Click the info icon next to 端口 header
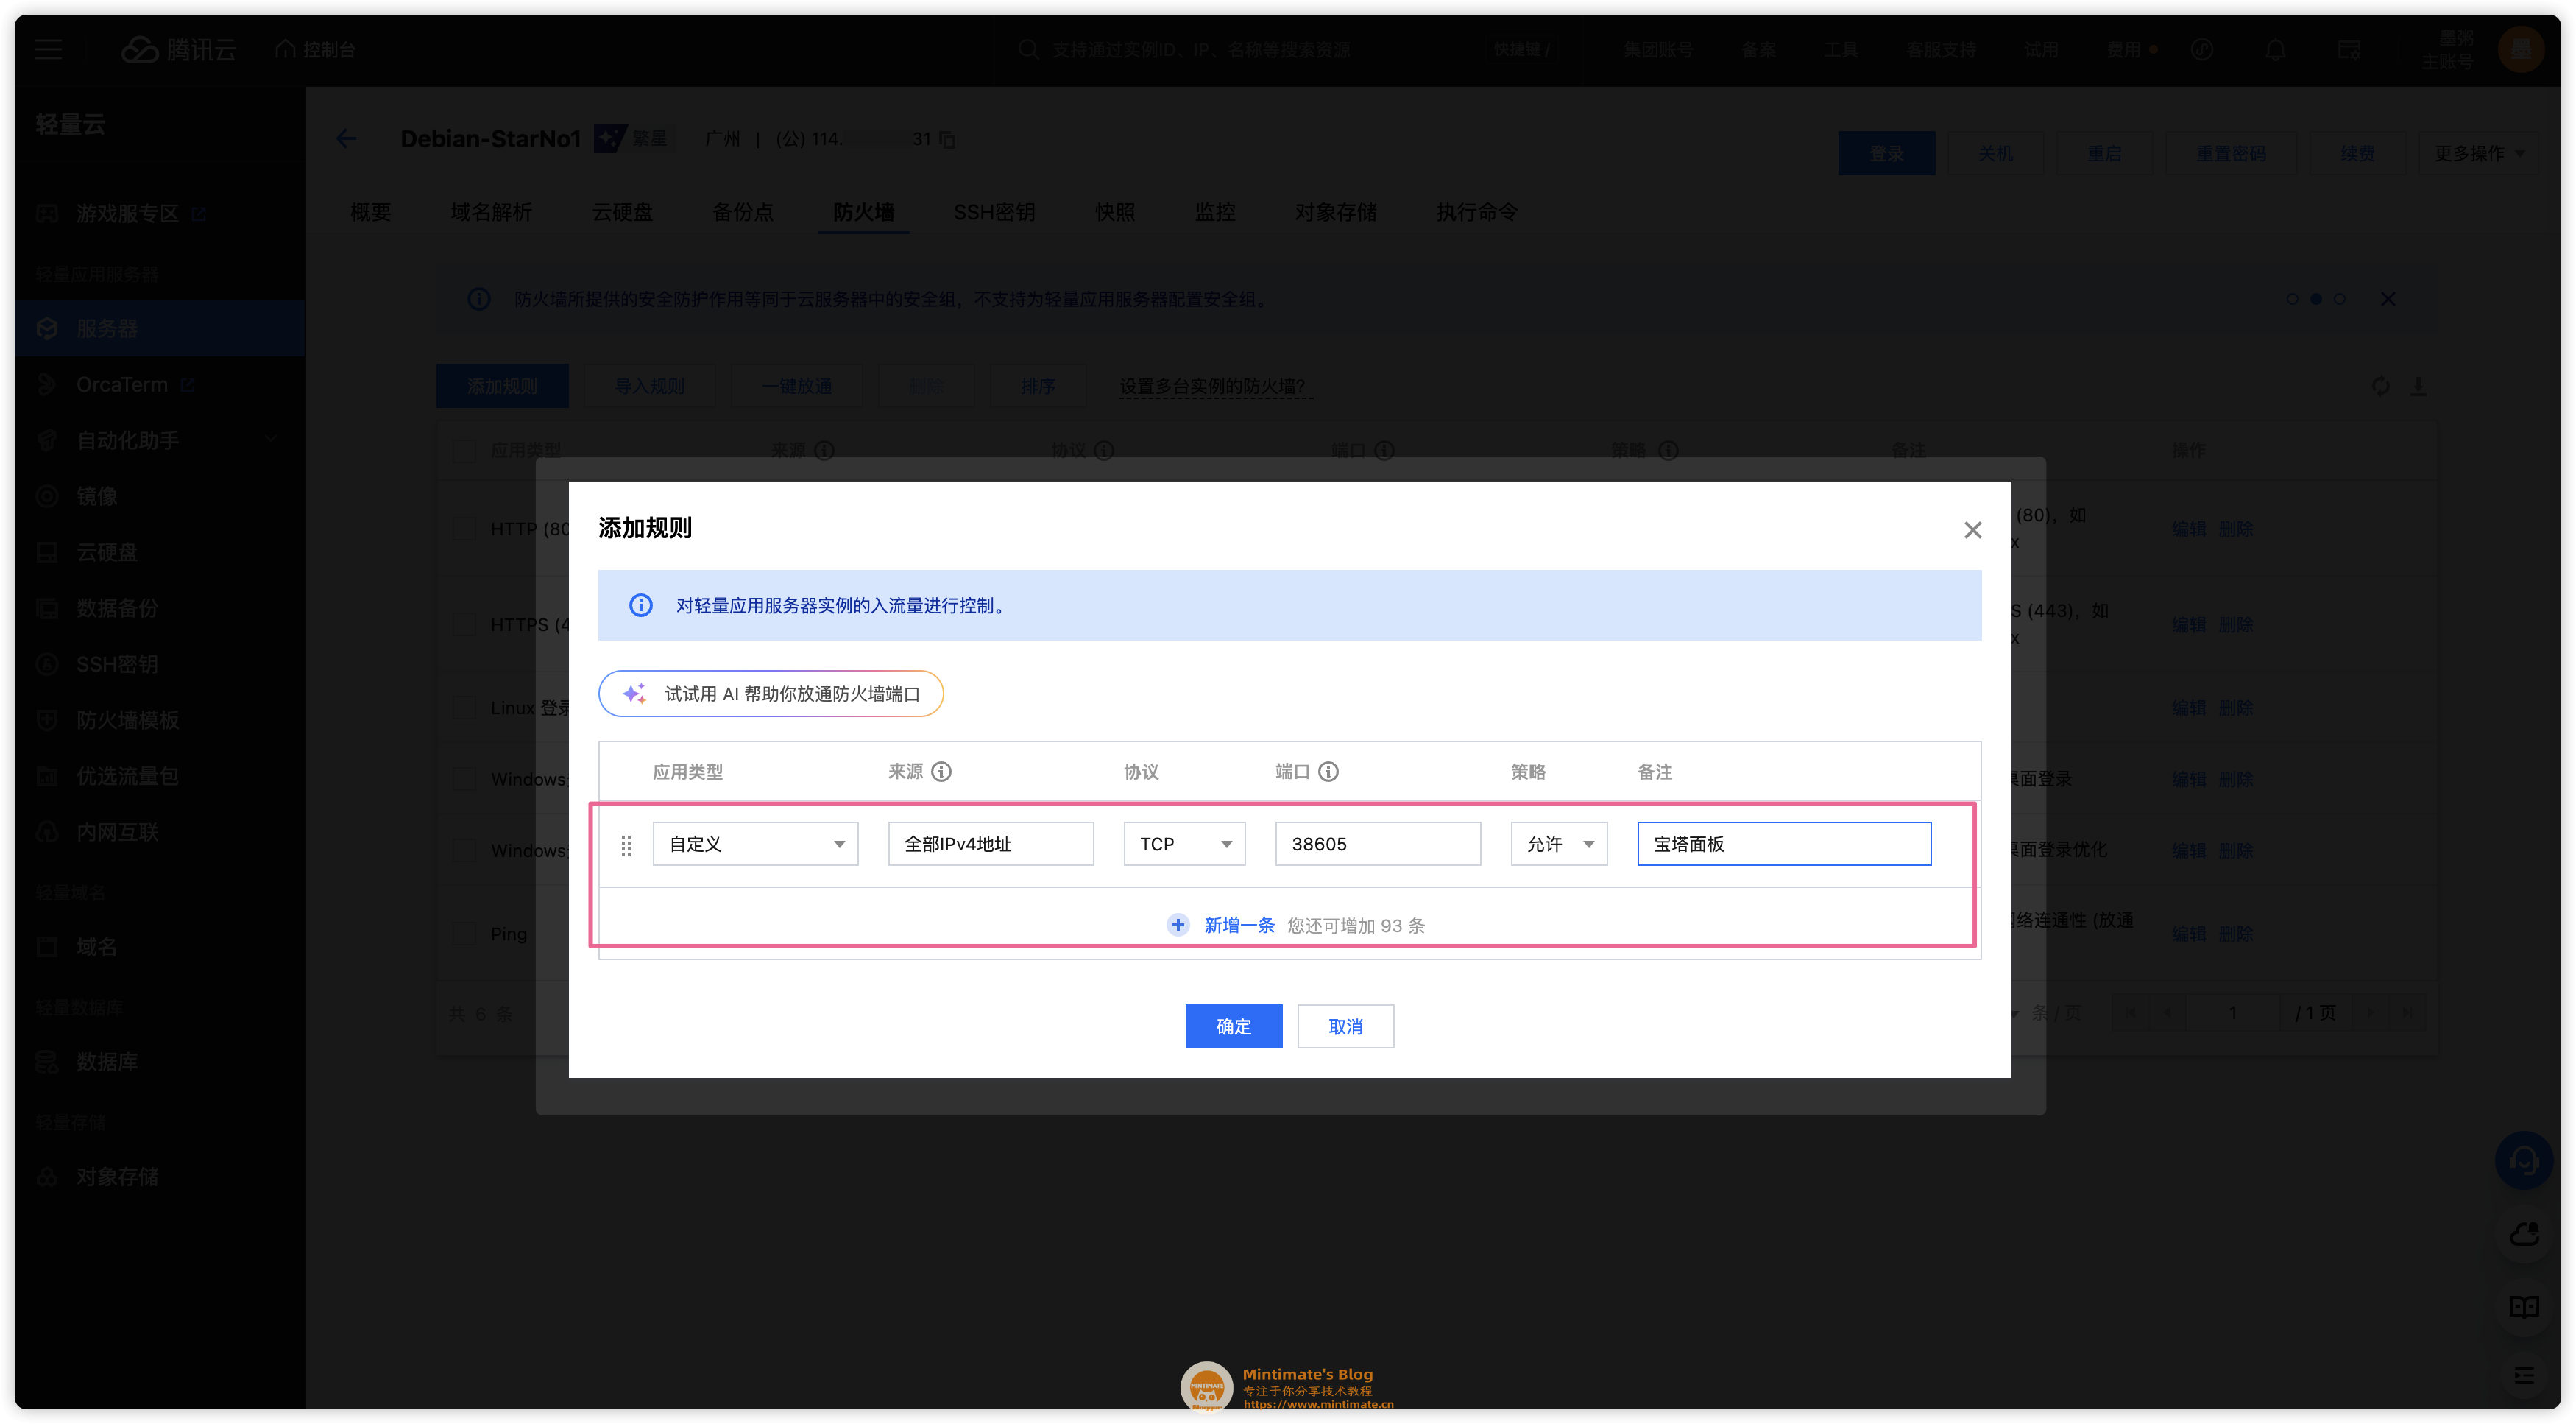 [x=1328, y=772]
